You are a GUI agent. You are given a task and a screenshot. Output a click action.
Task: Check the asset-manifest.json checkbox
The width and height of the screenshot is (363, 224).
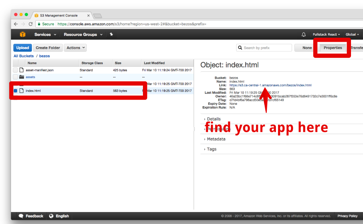15,70
